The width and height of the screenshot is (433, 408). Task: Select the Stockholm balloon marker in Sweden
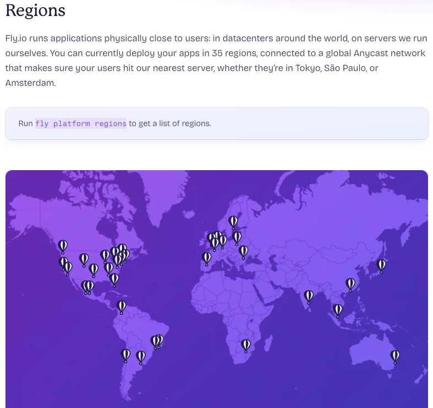[233, 222]
